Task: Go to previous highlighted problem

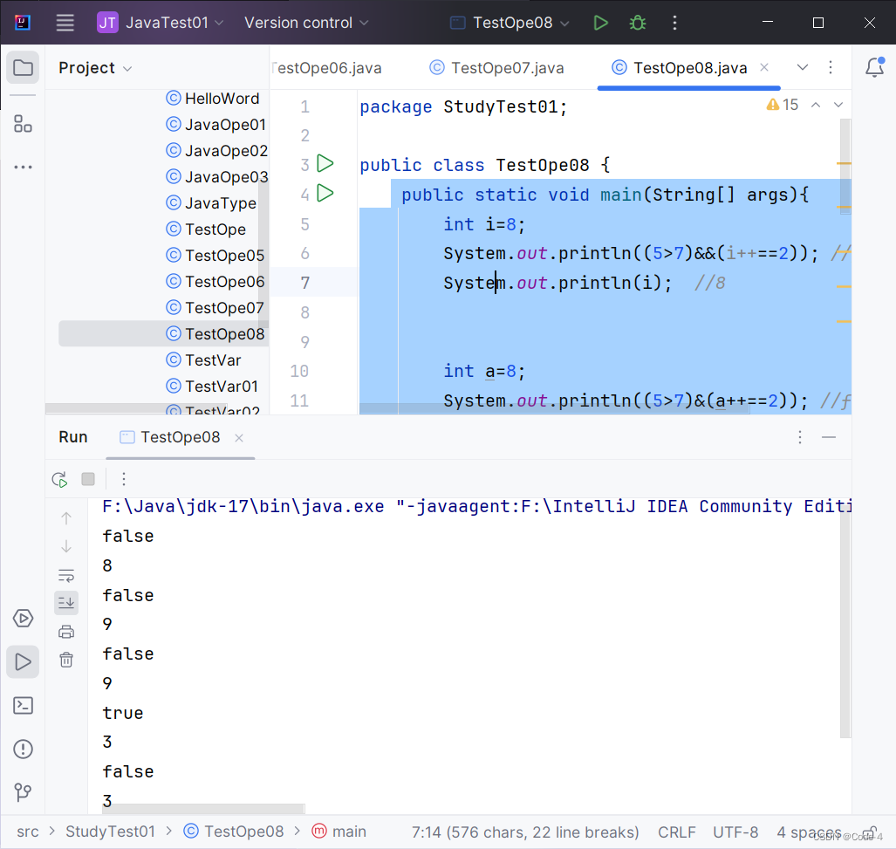Action: pyautogui.click(x=816, y=105)
